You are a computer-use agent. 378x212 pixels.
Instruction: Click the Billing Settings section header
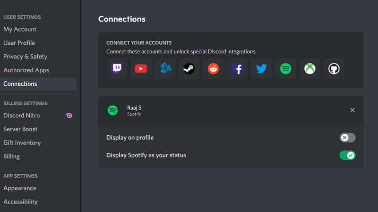tap(26, 103)
